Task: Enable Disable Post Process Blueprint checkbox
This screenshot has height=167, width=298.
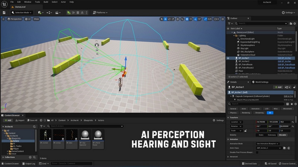Action: point(257,153)
